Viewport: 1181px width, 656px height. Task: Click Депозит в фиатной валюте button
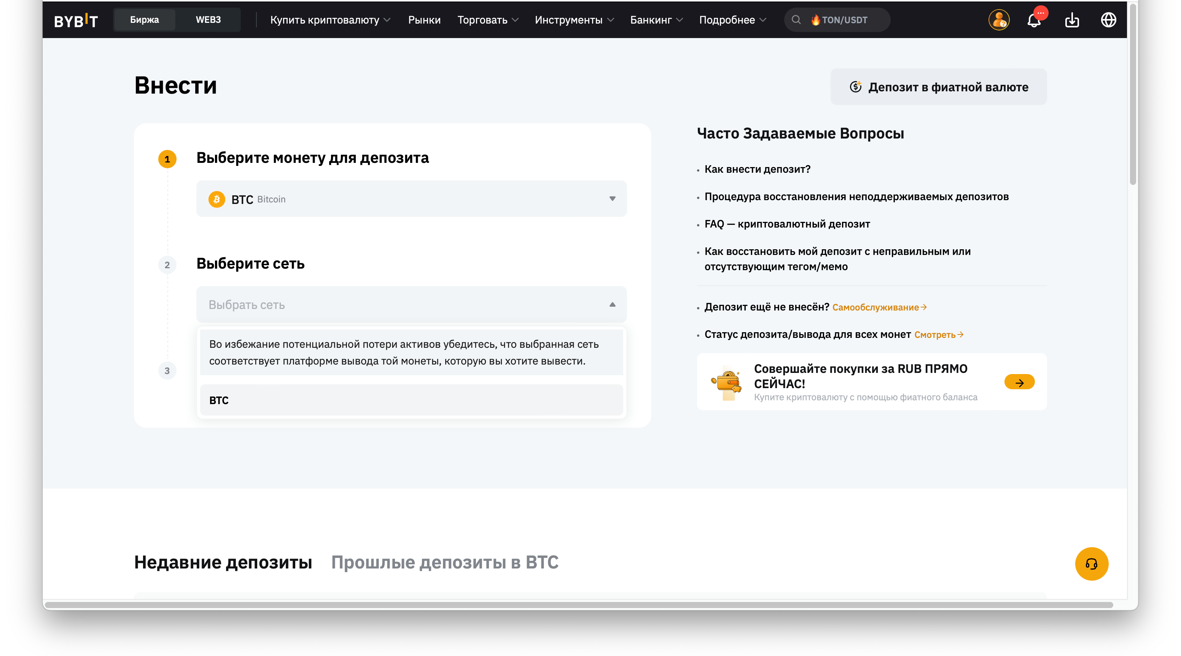pos(939,87)
